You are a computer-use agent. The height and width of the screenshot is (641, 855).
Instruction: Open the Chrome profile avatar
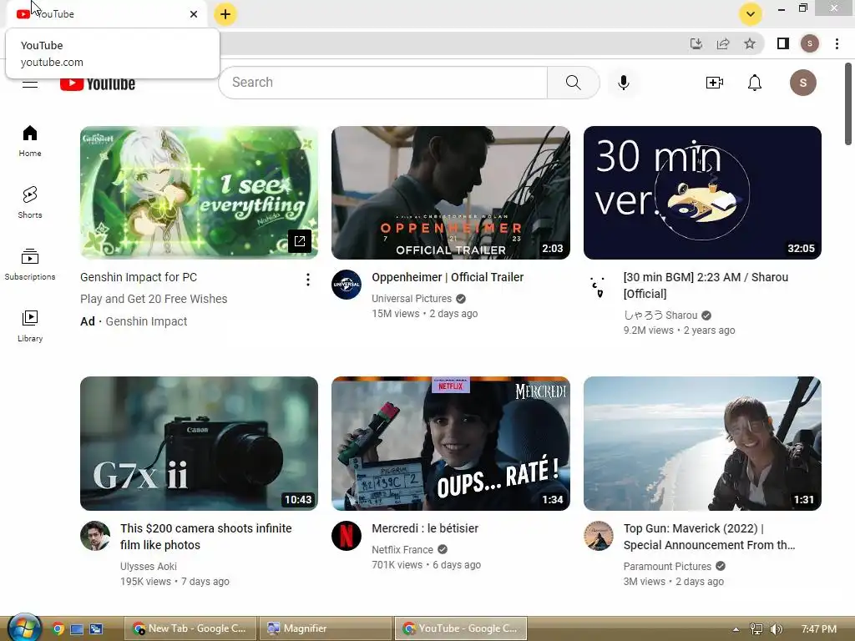810,43
